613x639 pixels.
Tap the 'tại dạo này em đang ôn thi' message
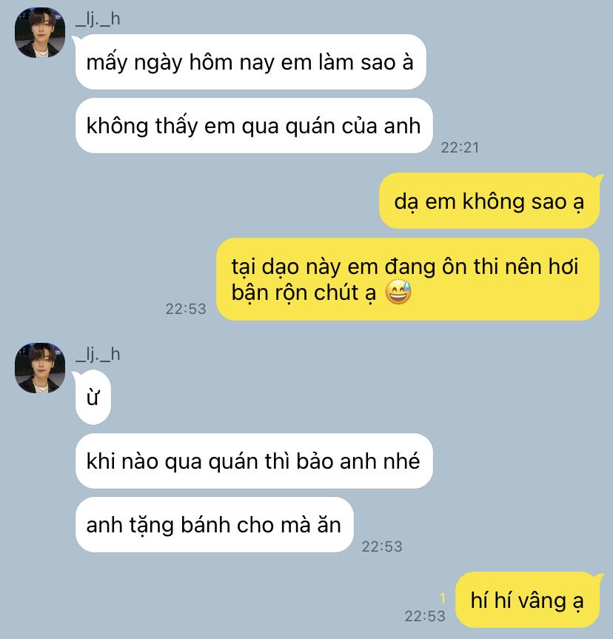point(408,279)
